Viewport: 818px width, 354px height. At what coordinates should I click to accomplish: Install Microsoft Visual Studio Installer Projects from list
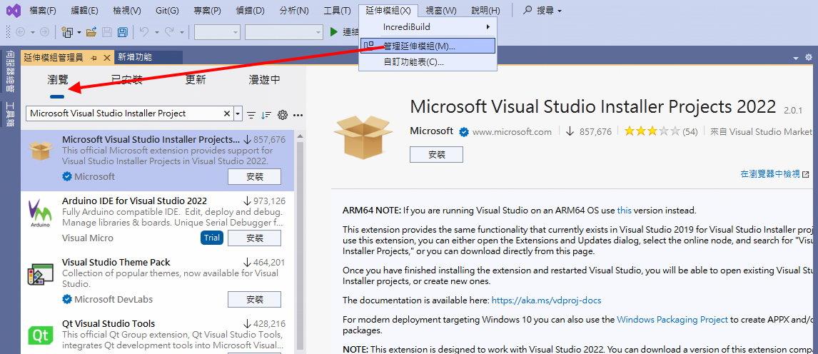[255, 177]
